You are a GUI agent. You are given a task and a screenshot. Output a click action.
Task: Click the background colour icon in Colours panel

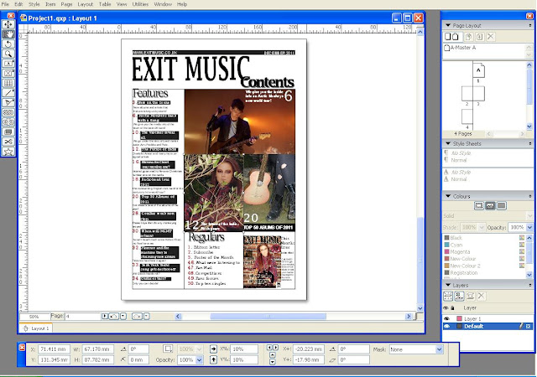[x=502, y=205]
